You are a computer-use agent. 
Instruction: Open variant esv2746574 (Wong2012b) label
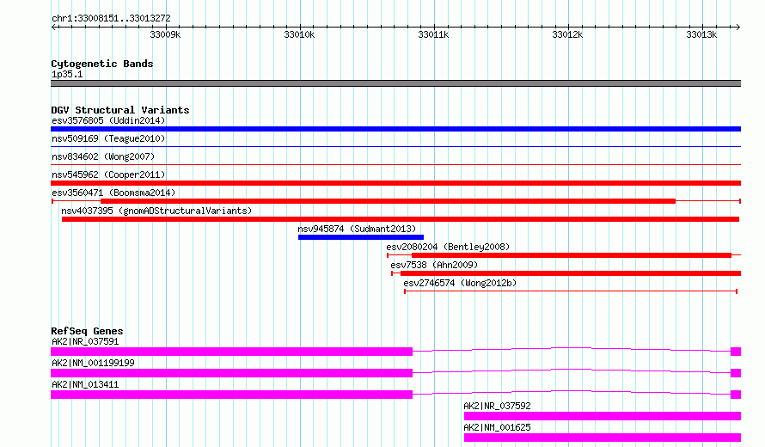[460, 283]
